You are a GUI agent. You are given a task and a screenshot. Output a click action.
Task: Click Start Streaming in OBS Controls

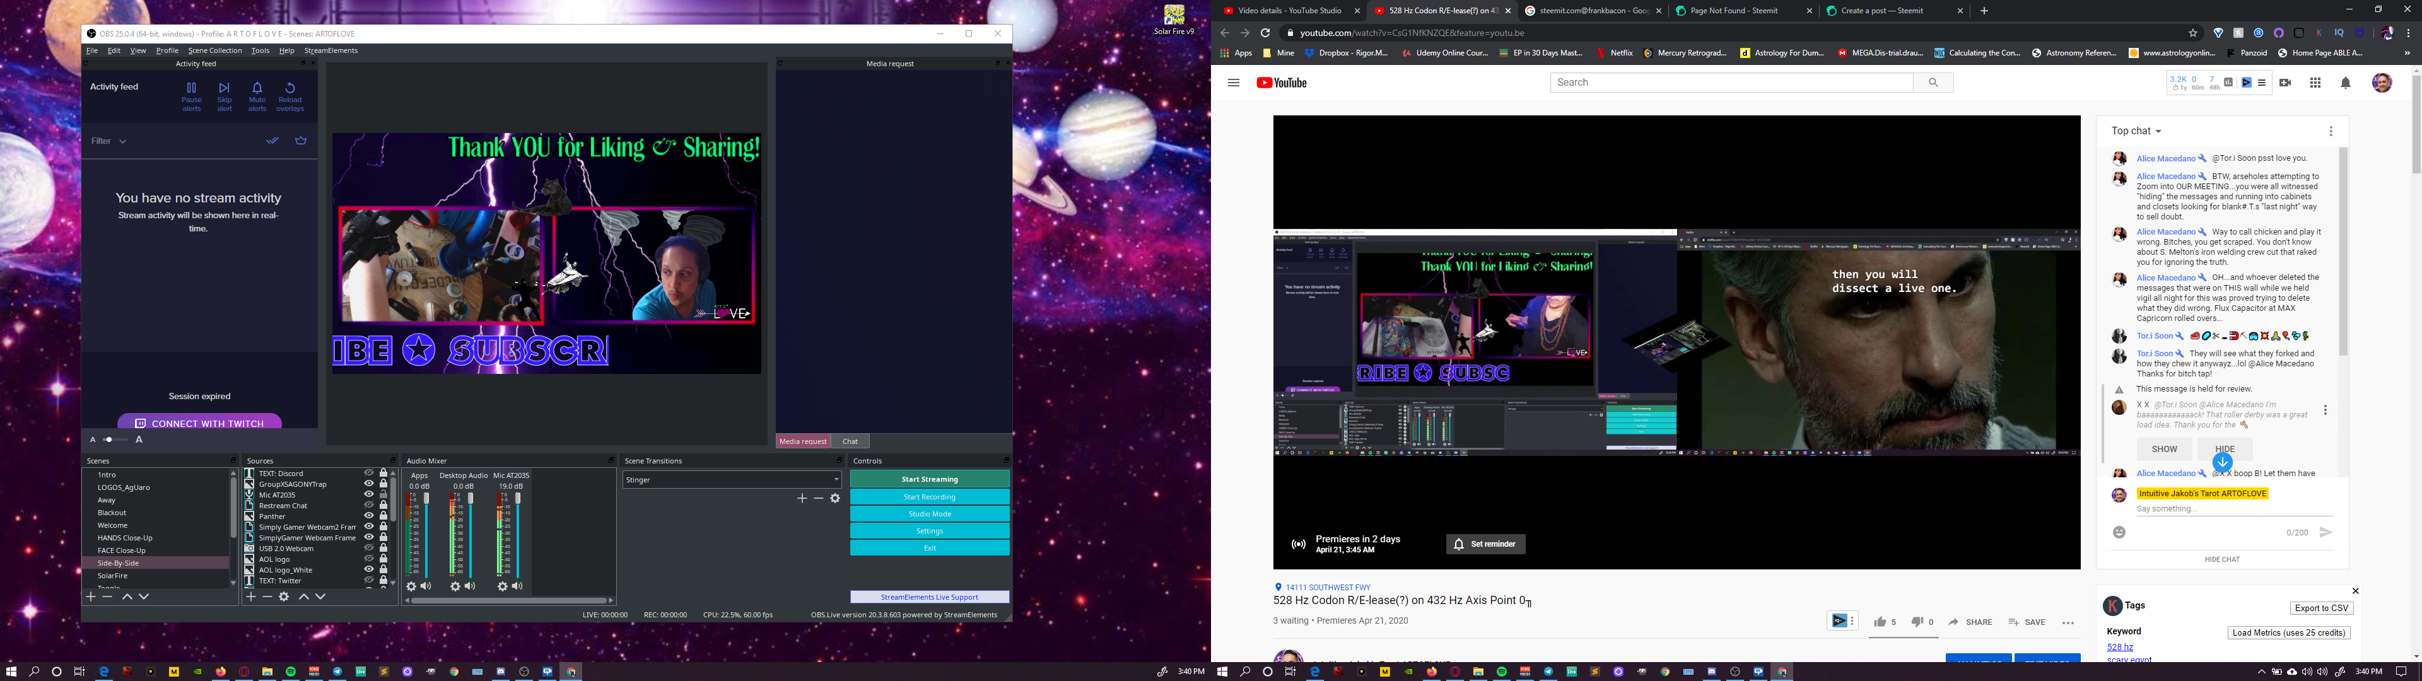point(930,480)
